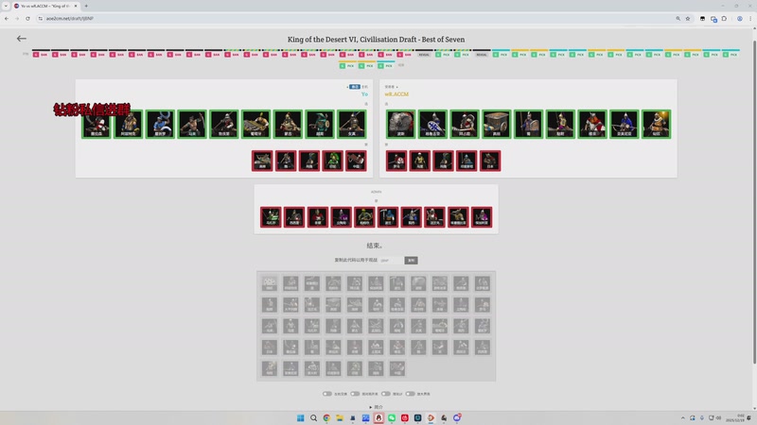Reload the page with the refresh icon
This screenshot has height=425, width=757.
click(x=27, y=18)
